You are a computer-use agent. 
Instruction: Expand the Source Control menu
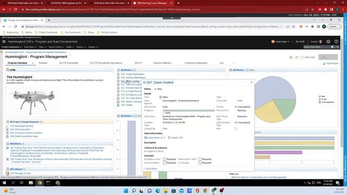pyautogui.click(x=56, y=47)
